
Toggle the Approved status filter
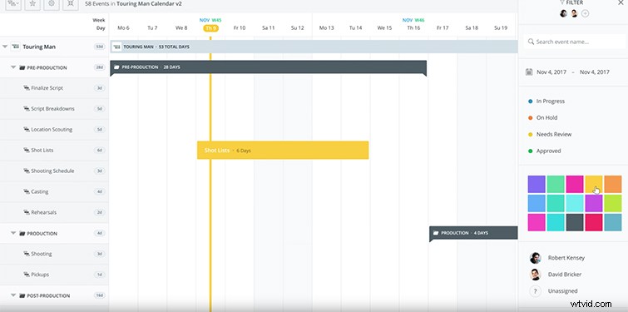[544, 151]
